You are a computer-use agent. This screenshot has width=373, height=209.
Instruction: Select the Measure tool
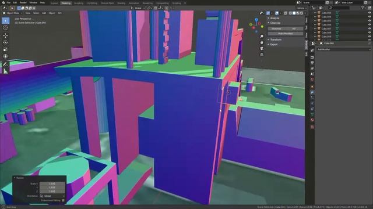tap(5, 71)
